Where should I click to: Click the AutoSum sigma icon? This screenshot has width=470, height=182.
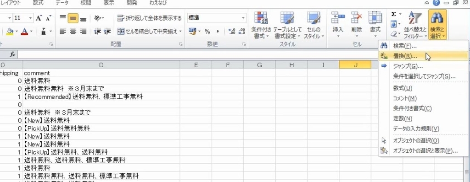click(393, 14)
